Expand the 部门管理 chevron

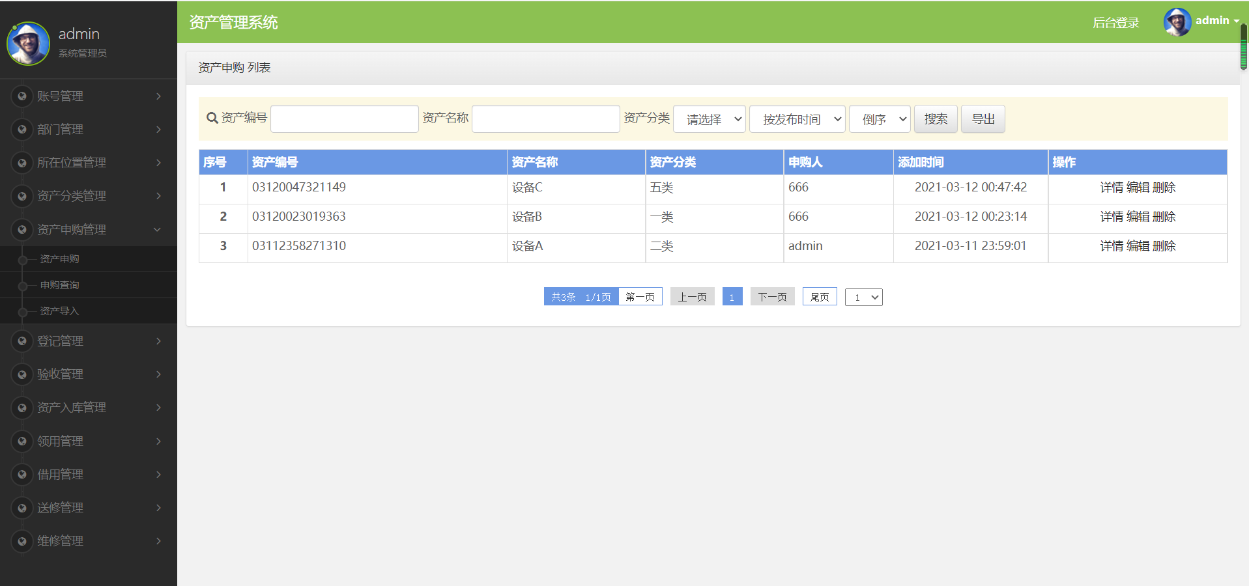(x=158, y=130)
